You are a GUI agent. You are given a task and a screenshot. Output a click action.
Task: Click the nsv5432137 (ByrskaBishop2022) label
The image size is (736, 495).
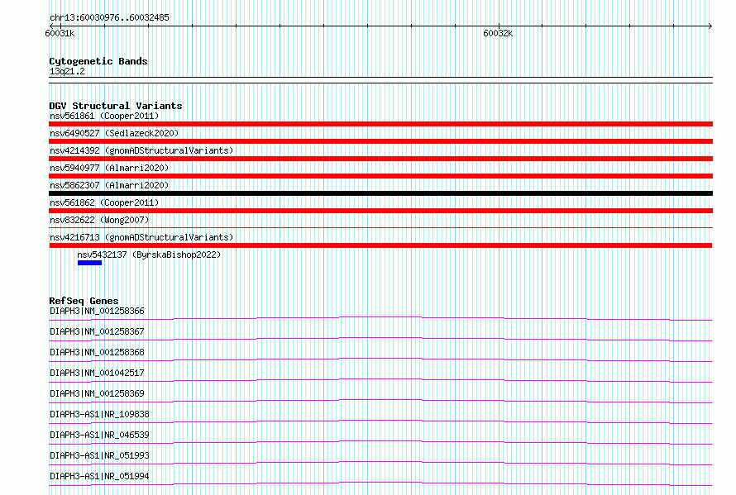point(149,255)
